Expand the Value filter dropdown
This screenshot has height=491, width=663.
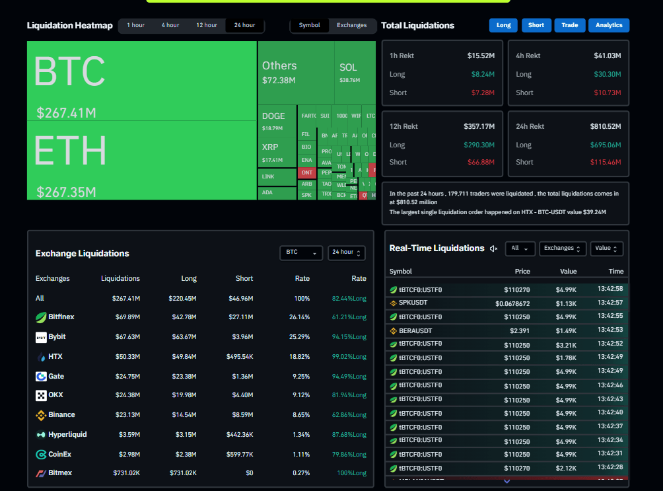[x=606, y=248]
